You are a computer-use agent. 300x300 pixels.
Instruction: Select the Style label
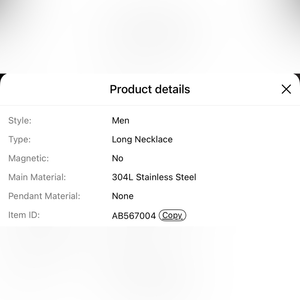click(x=20, y=121)
